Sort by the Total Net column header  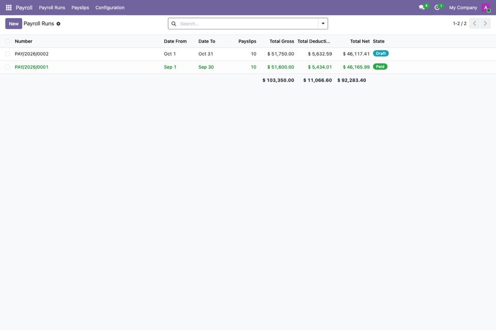[359, 41]
